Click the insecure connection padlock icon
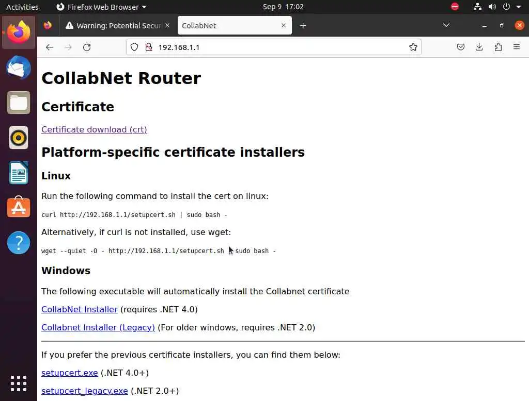 [148, 47]
